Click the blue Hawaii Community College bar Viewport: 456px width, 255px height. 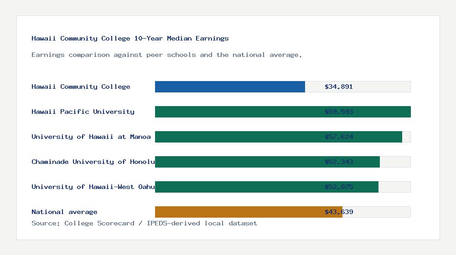[x=230, y=87]
